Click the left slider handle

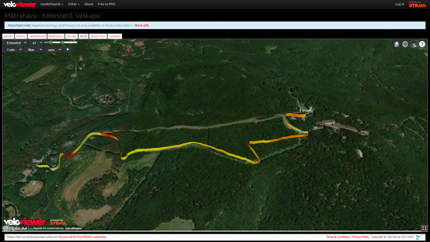[51, 42]
